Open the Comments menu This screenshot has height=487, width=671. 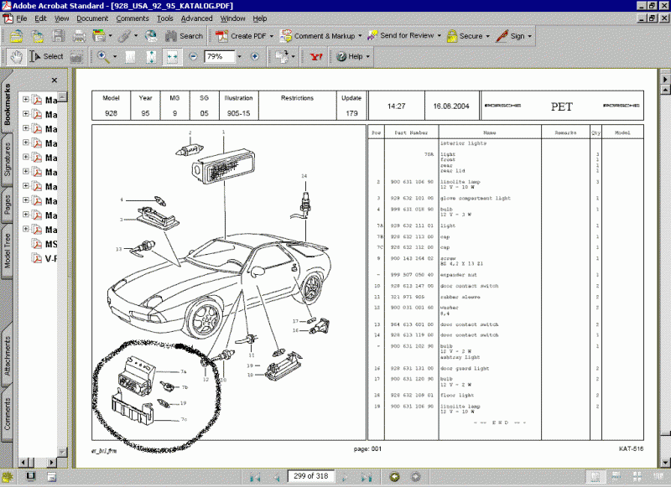pyautogui.click(x=133, y=18)
